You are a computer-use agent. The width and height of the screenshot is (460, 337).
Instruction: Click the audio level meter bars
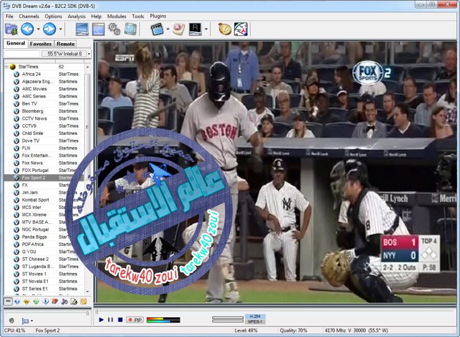(x=163, y=320)
